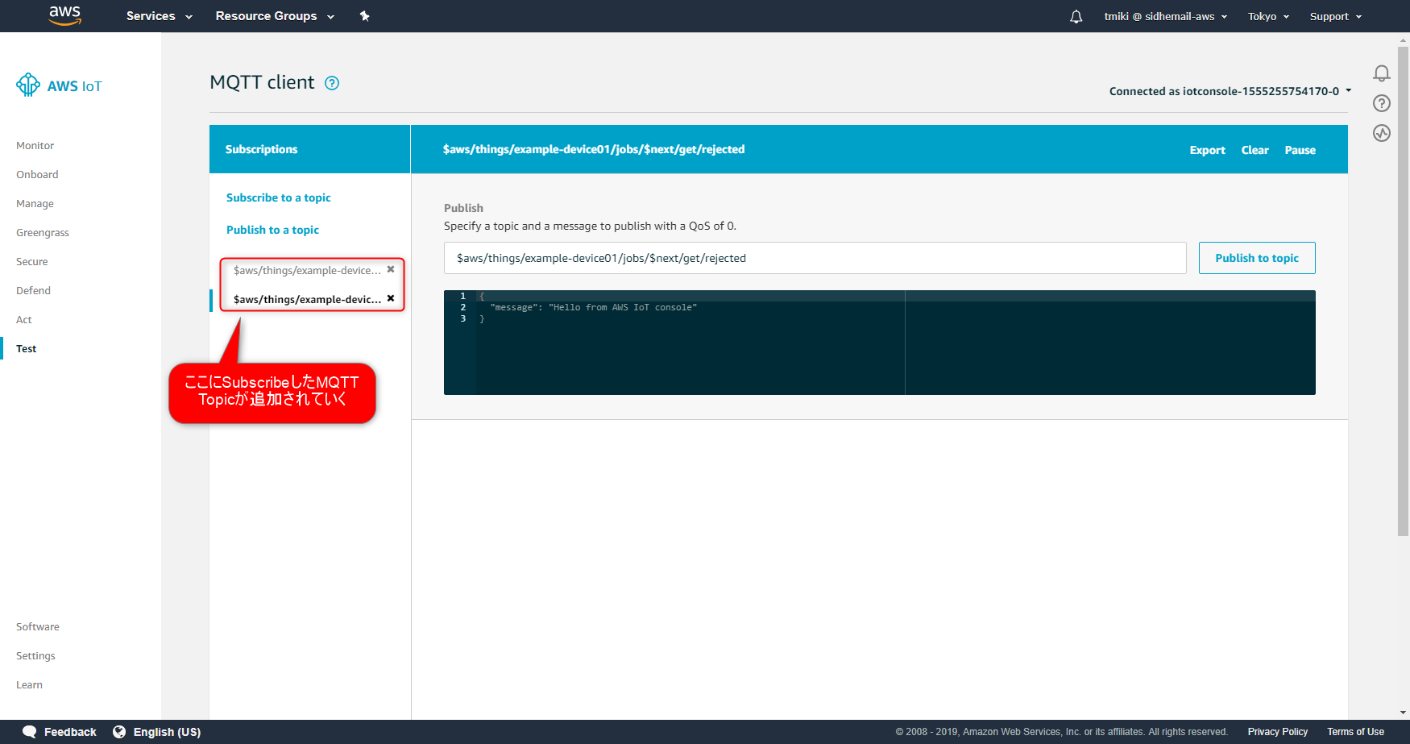Click the Publish to topic button

pos(1257,258)
